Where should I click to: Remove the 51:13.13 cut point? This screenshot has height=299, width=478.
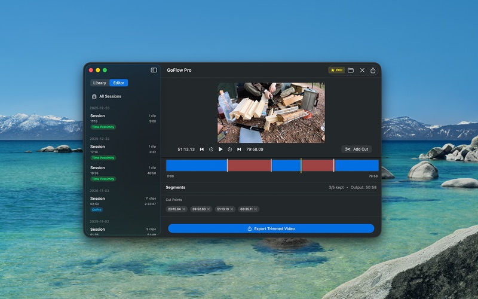click(x=232, y=209)
